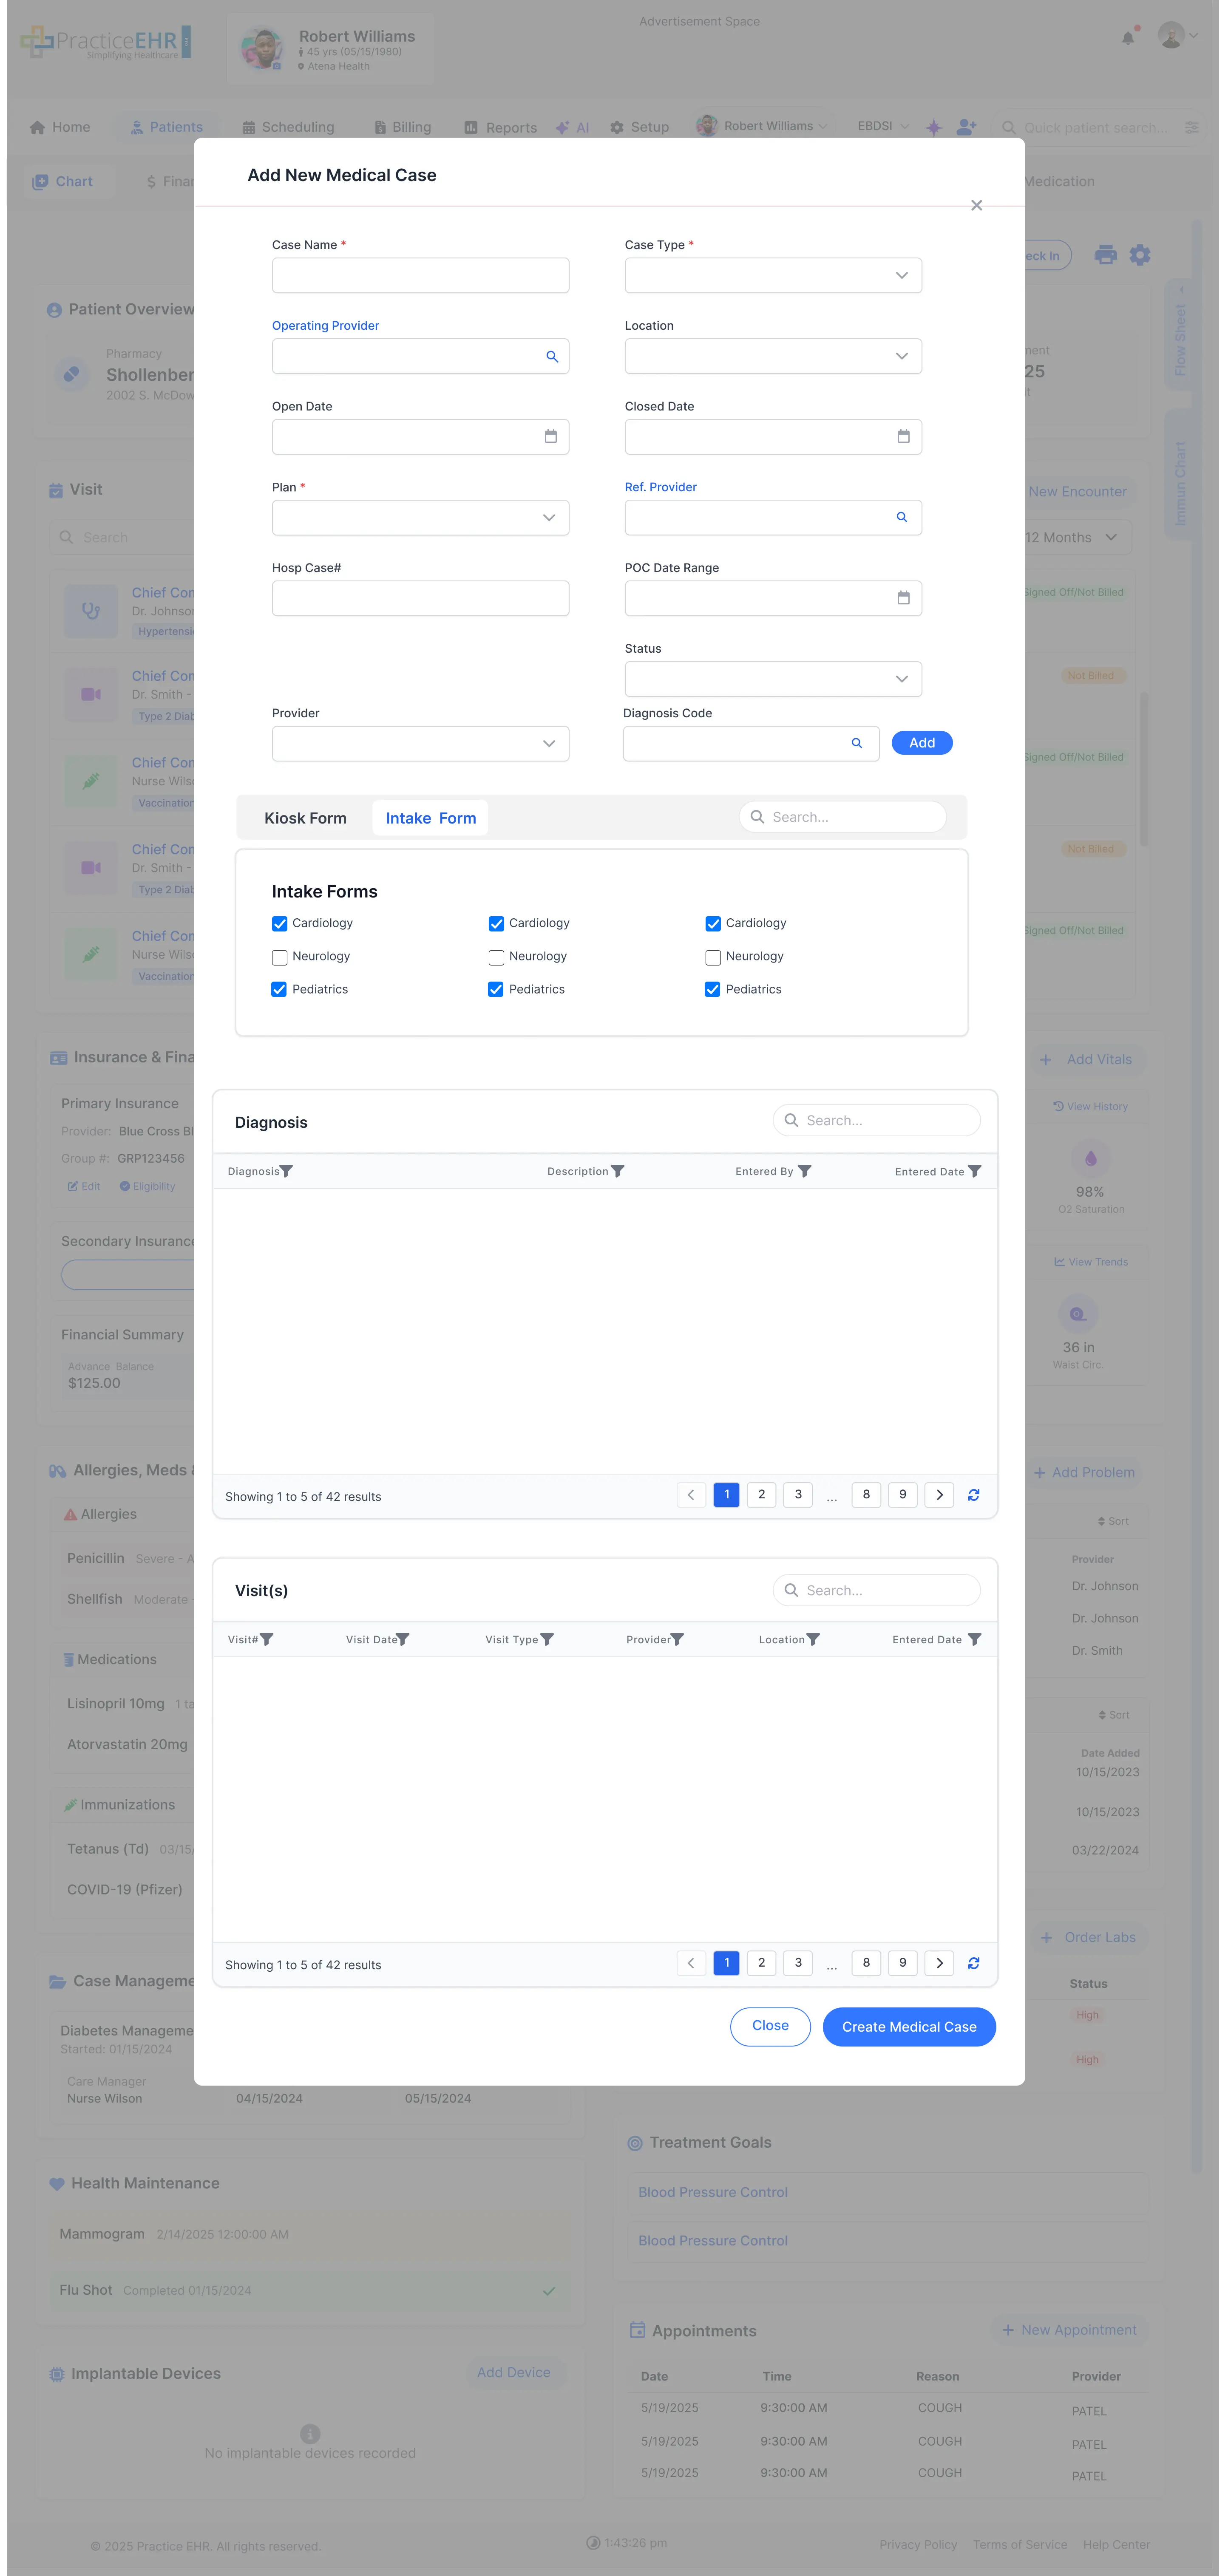Enable Neurology intake form in middle column

pos(496,957)
